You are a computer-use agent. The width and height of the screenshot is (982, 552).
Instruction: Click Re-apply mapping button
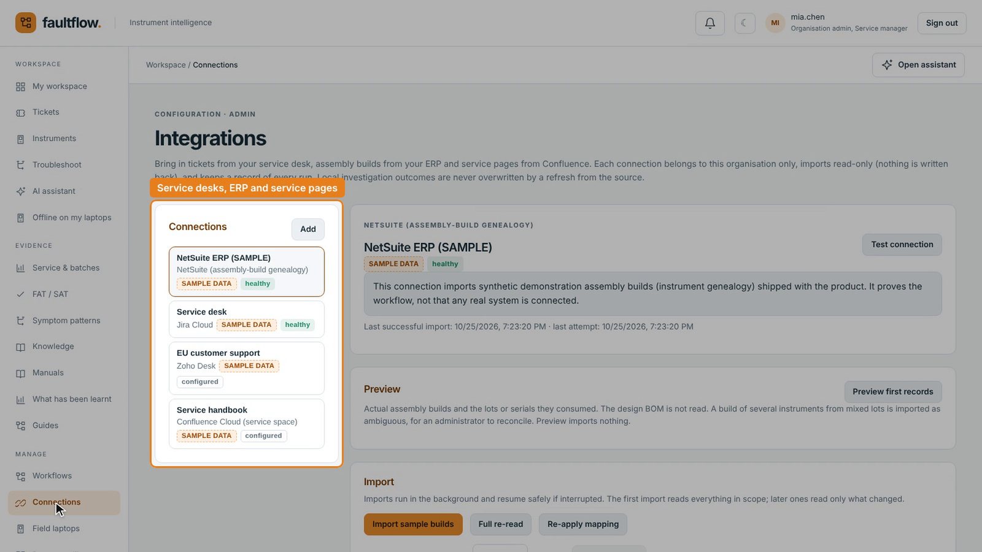[x=583, y=524]
